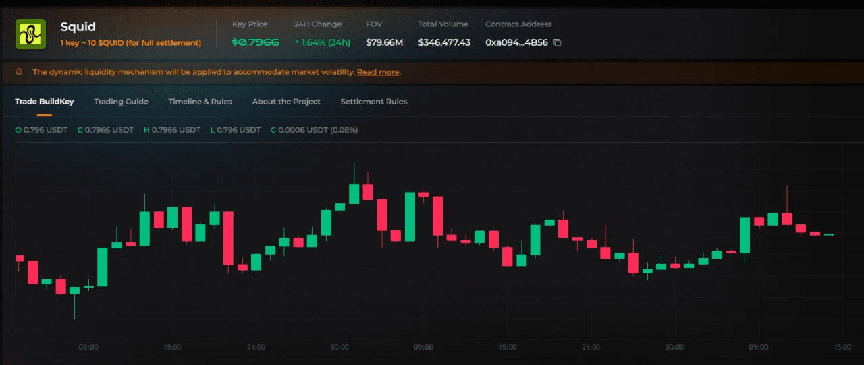Click the Total Volume label
Viewport: 864px width, 365px height.
[443, 24]
